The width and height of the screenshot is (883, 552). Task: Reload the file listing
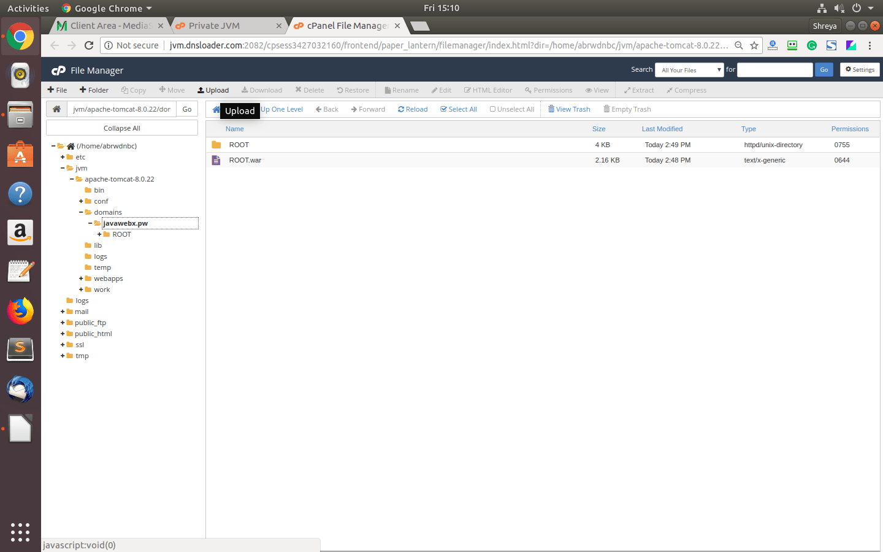[413, 109]
